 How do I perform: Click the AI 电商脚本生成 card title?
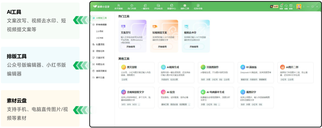pyautogui.click(x=216, y=92)
